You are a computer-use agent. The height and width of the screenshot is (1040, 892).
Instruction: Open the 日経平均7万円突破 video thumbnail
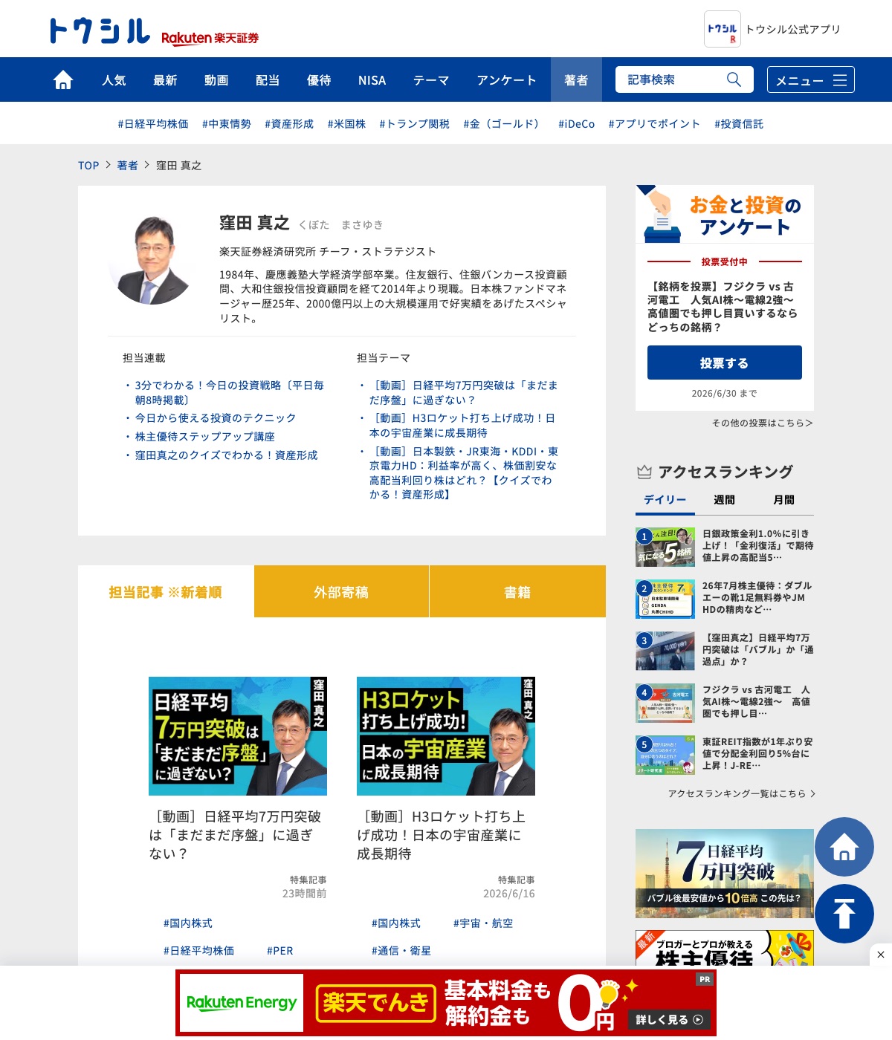point(238,736)
